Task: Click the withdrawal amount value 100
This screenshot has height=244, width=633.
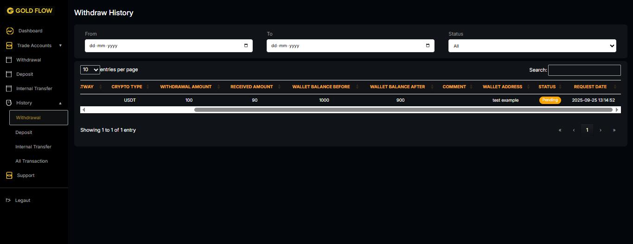Action: (189, 100)
